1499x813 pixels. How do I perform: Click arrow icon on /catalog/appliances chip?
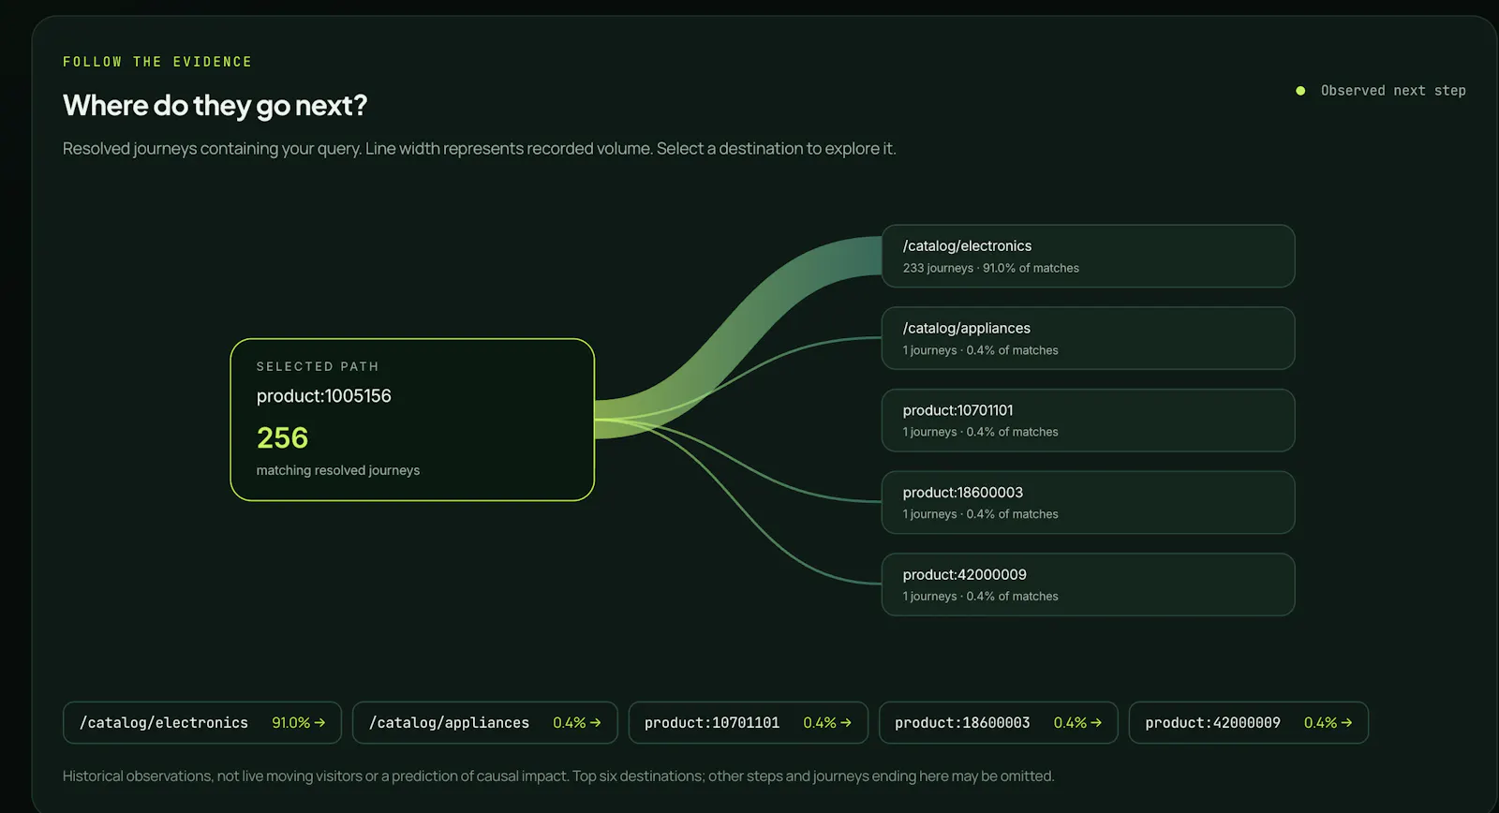pos(596,723)
